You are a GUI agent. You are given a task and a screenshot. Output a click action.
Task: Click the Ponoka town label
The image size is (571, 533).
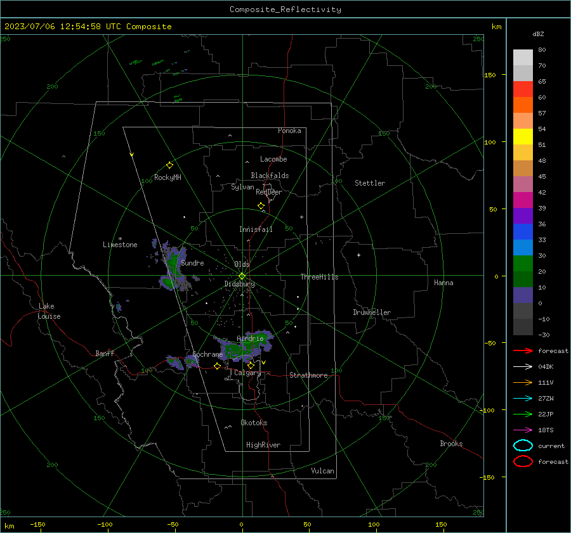pyautogui.click(x=289, y=131)
